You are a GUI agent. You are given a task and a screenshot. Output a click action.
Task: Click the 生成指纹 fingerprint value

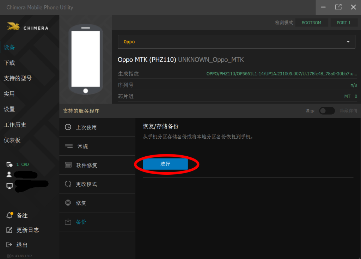click(x=282, y=74)
